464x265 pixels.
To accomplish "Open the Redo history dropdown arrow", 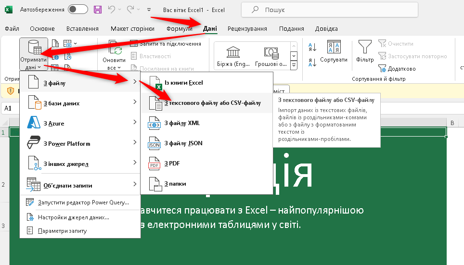I will click(138, 10).
